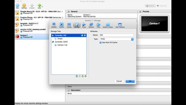
Task: Click the Ubuntu VM OS icon
Action: (x=17, y=31)
